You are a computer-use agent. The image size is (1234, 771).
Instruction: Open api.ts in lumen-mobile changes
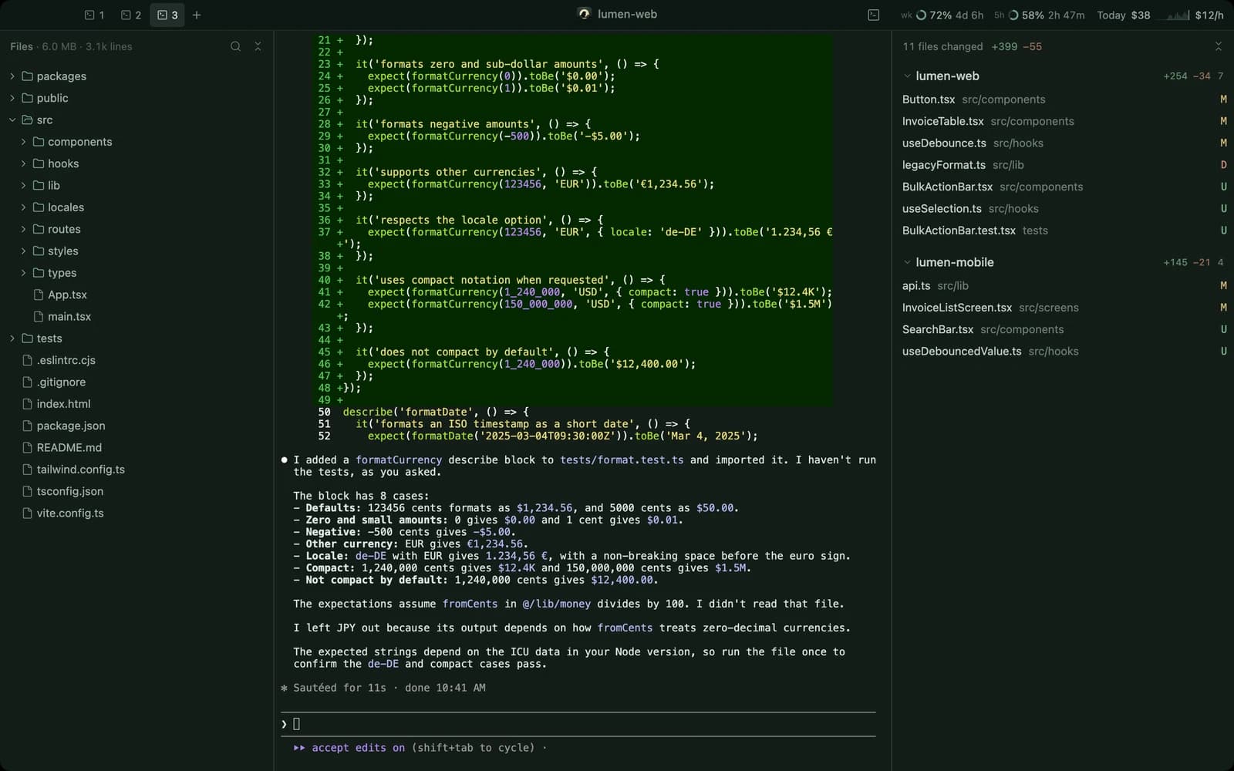[1064, 285]
